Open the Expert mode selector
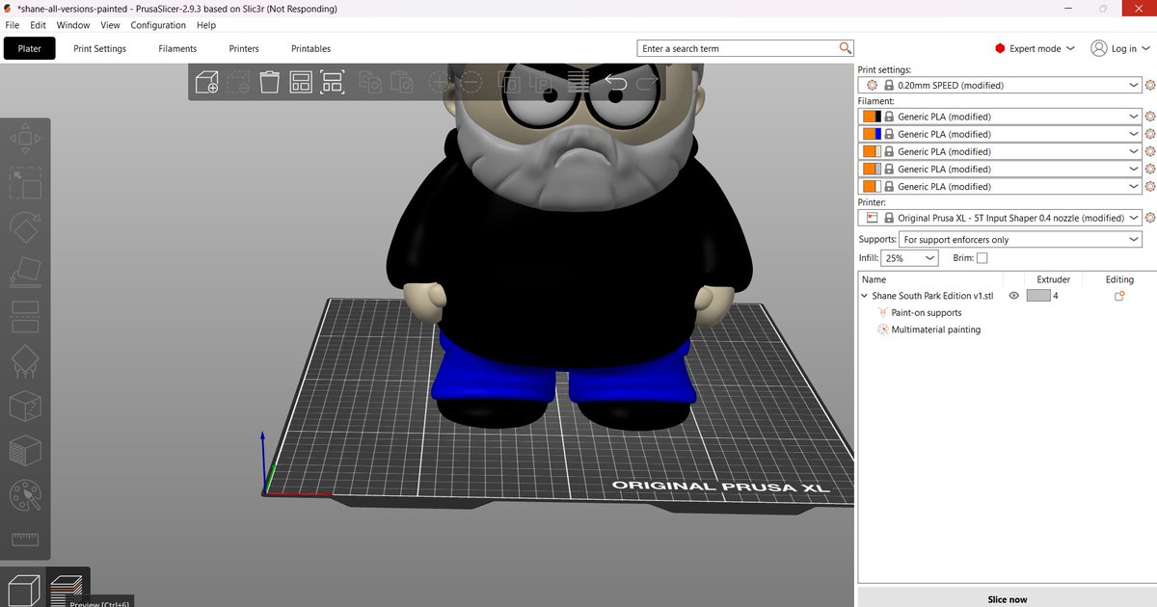Viewport: 1157px width, 607px height. 1035,48
